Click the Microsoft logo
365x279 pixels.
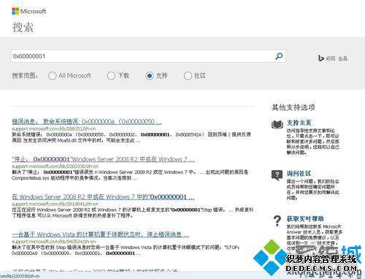[28, 11]
